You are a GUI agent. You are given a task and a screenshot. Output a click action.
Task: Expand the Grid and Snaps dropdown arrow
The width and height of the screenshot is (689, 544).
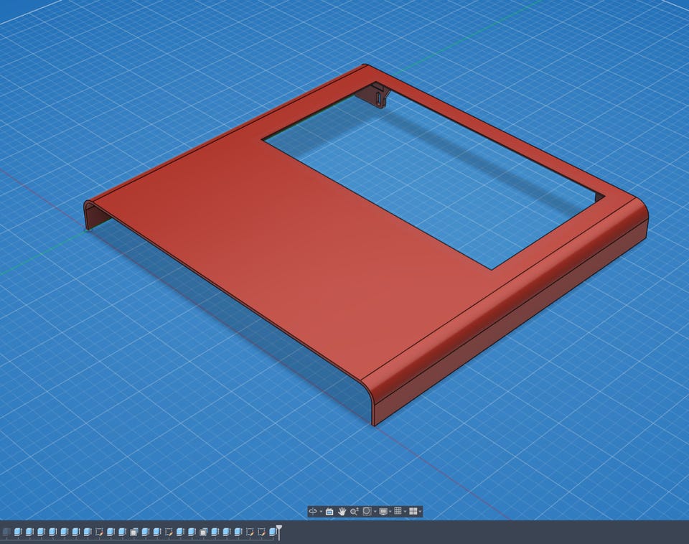(x=405, y=512)
